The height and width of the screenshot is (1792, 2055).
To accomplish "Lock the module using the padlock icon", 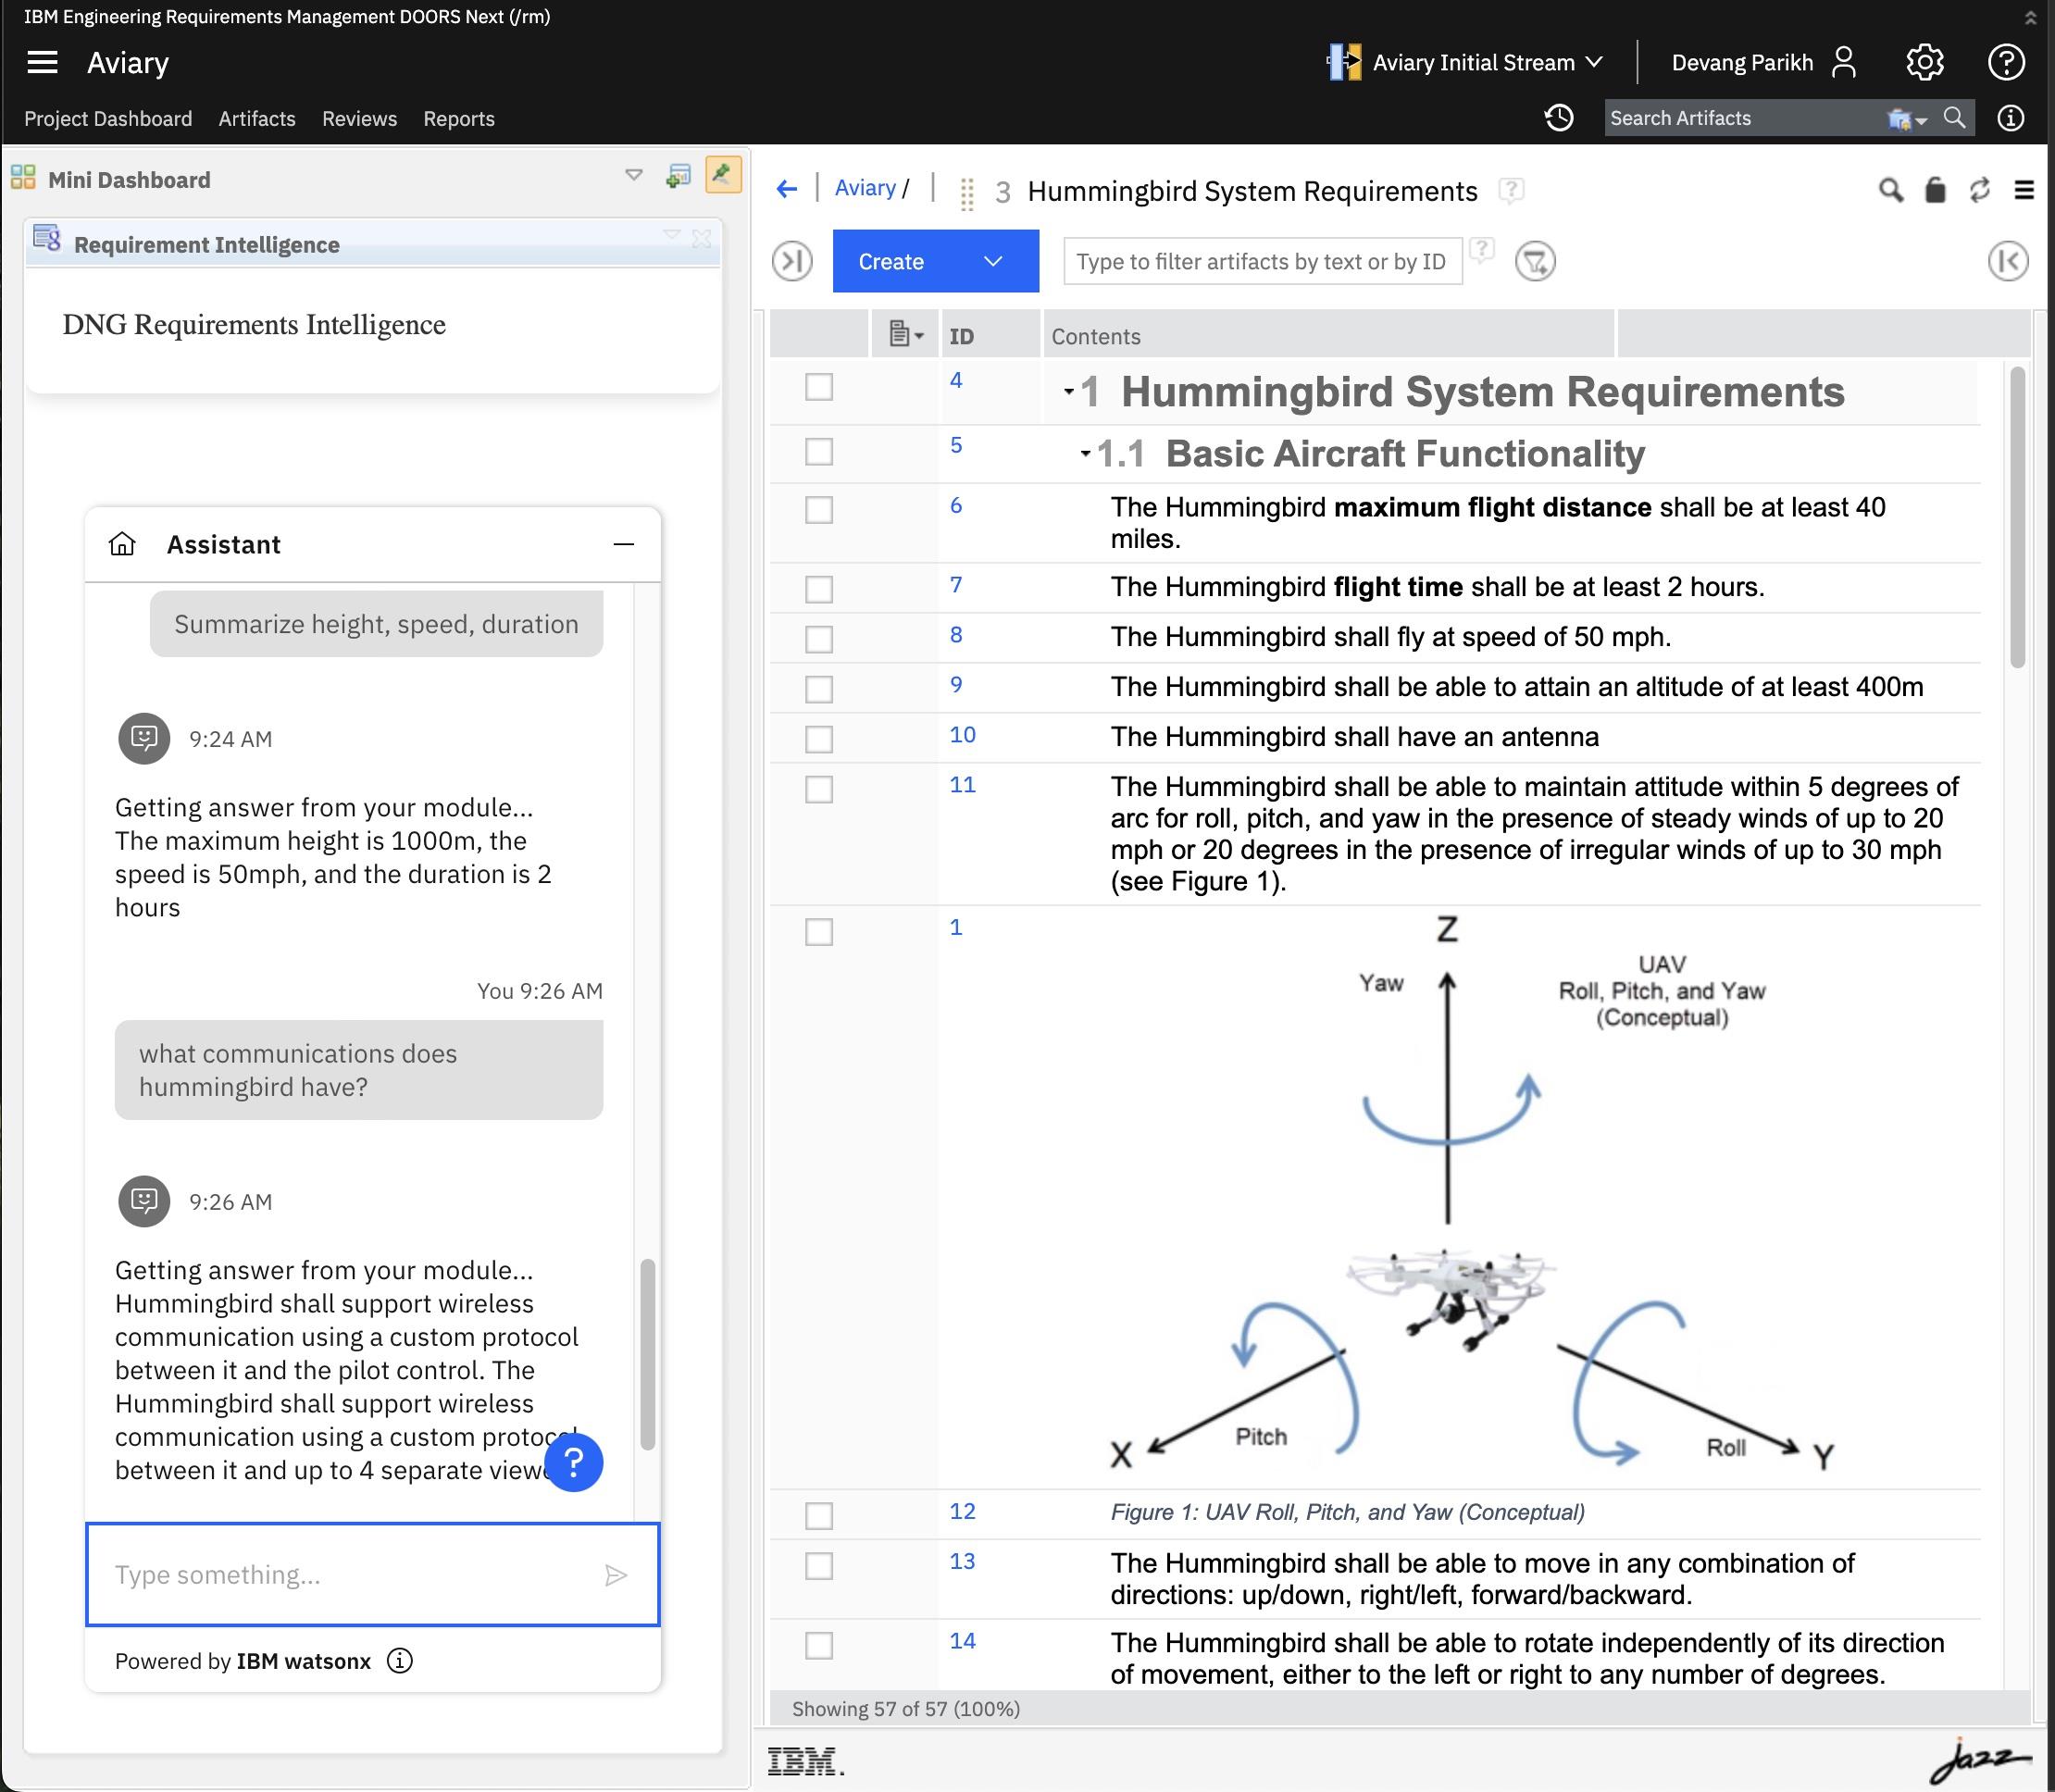I will 1936,190.
